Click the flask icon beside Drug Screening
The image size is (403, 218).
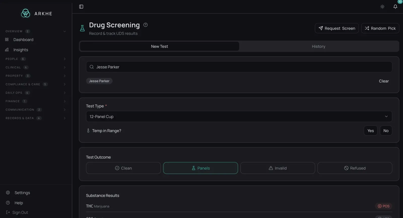(x=82, y=28)
